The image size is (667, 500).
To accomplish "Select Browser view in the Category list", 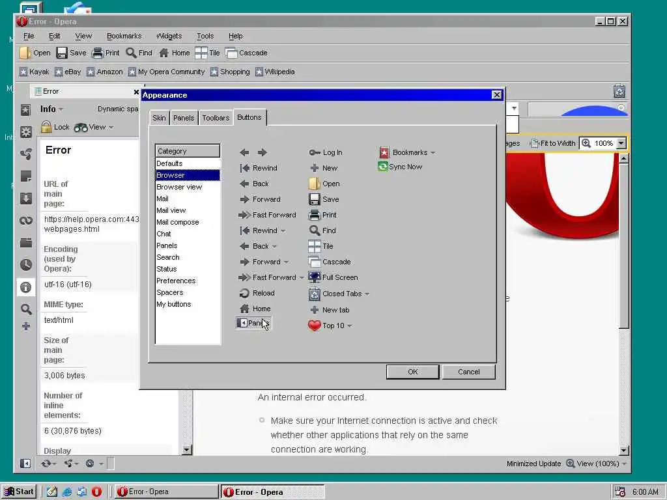I will coord(188,187).
